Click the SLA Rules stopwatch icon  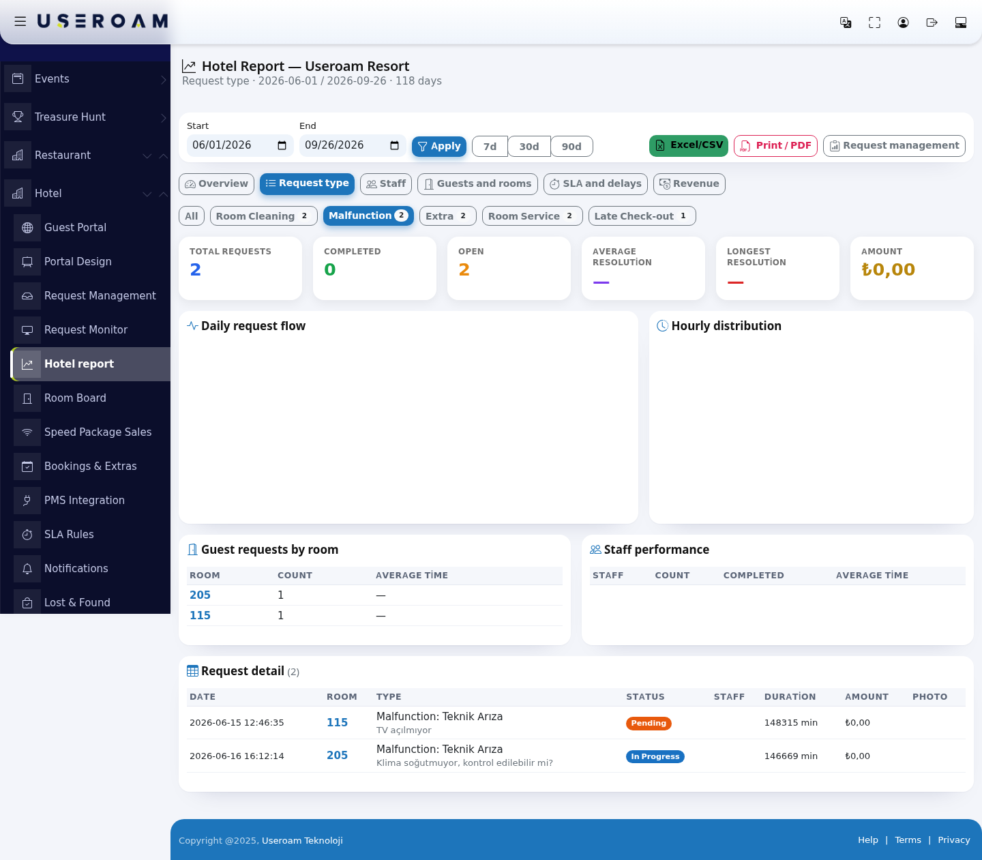point(27,535)
